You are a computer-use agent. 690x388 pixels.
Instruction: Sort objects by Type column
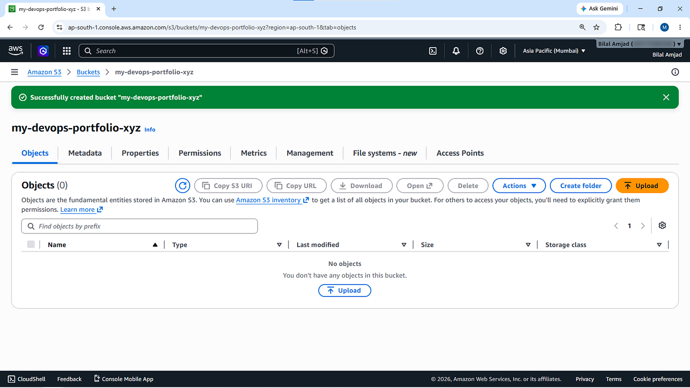[227, 245]
